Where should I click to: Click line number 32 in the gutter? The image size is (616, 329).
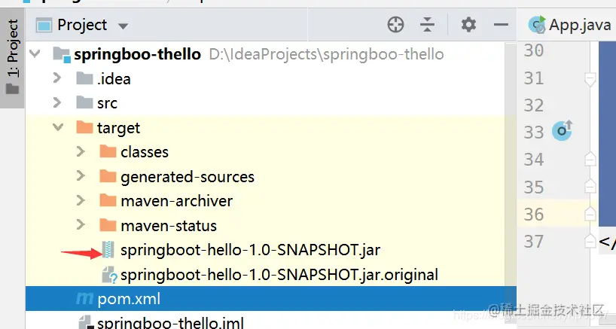coord(533,105)
